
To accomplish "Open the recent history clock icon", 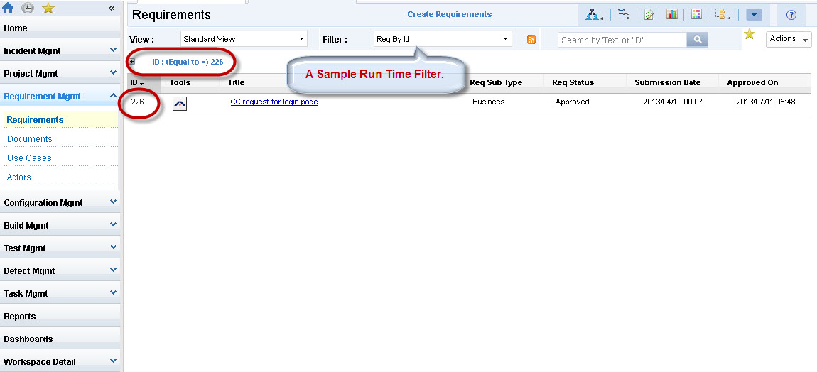I will click(x=28, y=8).
